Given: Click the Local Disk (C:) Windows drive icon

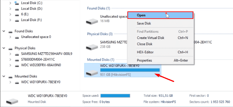Looking at the screenshot, I should (17, 3).
